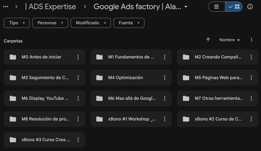Click the three-dot breadcrumb overflow icon
Screen dimensions: 261x151
pos(6,7)
